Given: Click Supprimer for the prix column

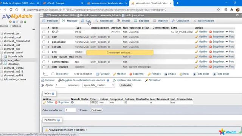Looking at the screenshot, I should coord(217,52).
